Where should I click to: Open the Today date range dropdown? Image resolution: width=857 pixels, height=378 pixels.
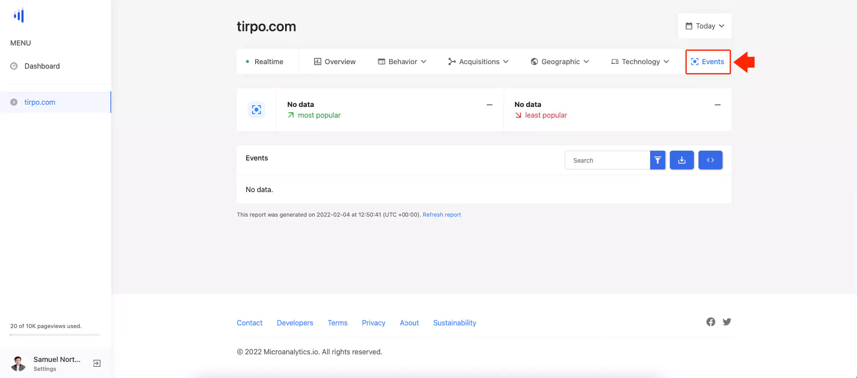click(705, 26)
